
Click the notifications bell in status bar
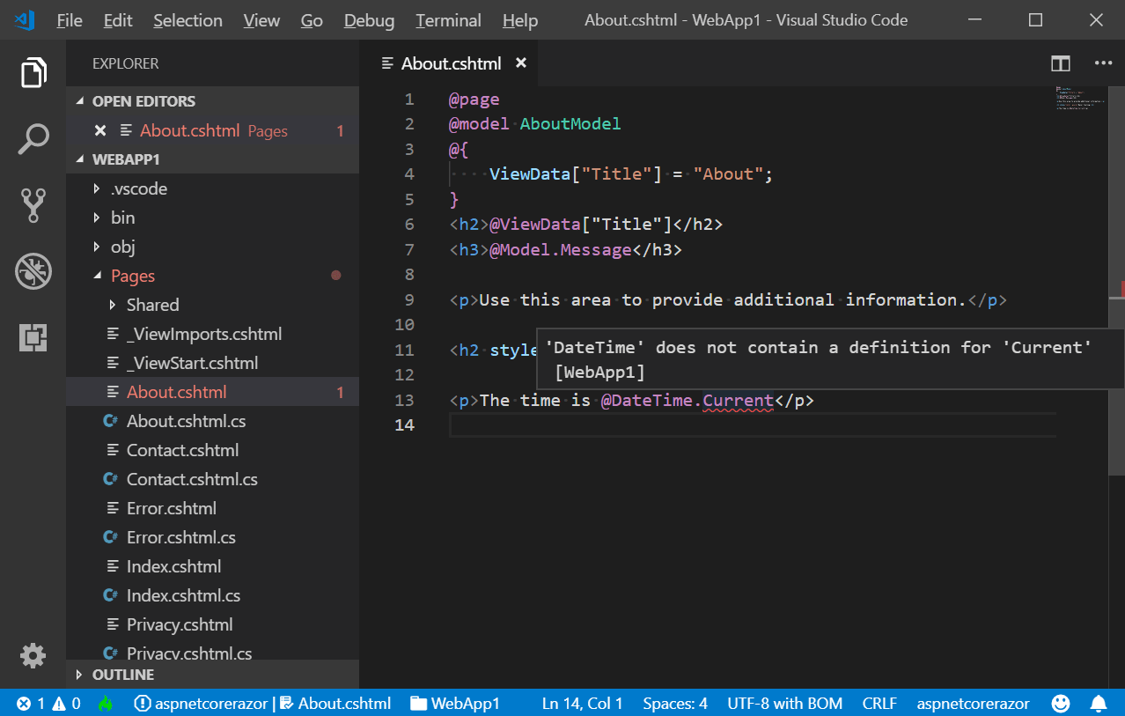(x=1099, y=704)
